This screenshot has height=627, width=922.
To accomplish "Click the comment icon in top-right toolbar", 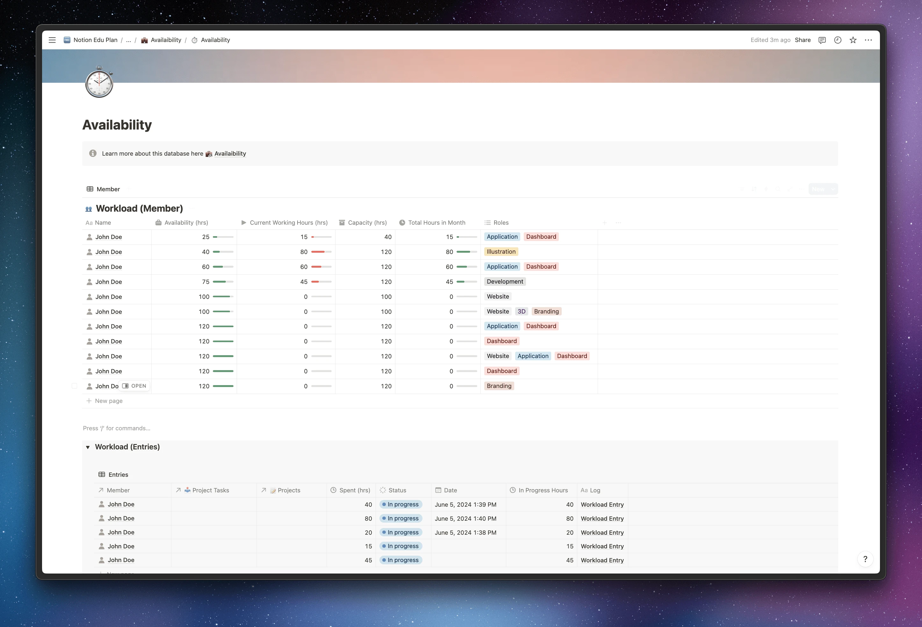I will [822, 40].
